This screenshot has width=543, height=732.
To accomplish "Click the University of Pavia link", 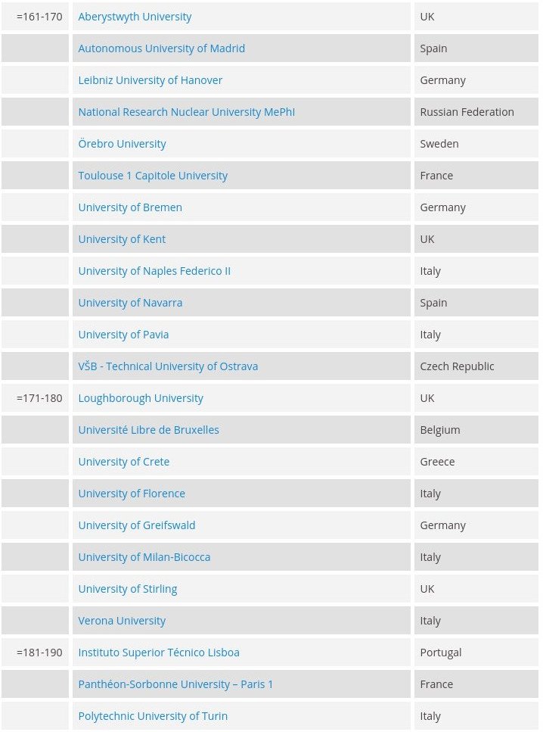I will (x=123, y=335).
